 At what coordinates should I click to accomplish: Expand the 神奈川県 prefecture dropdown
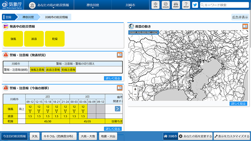coord(92,6)
